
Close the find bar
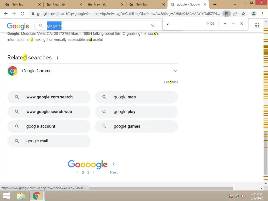(242, 24)
